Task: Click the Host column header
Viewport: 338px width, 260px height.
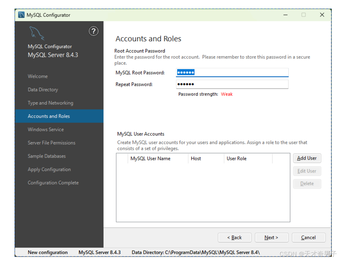Action: click(206, 158)
